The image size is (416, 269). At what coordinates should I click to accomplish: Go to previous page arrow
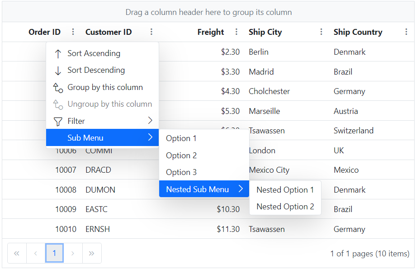coord(36,253)
